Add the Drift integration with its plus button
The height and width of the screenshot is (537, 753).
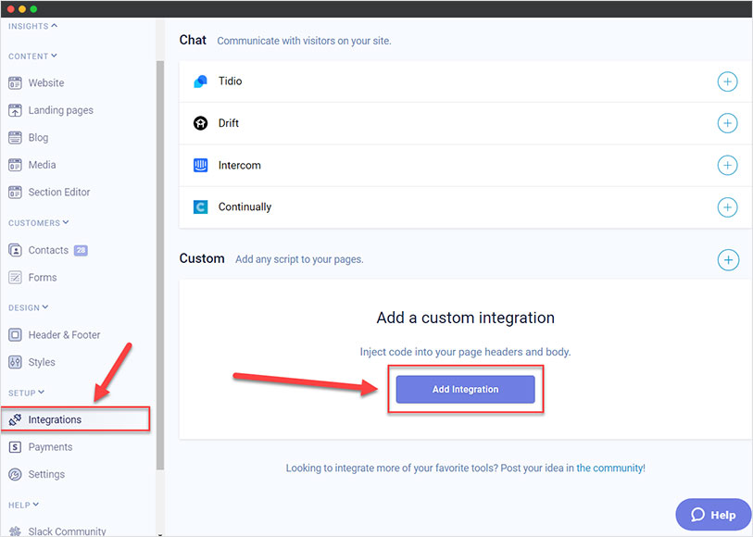point(728,123)
